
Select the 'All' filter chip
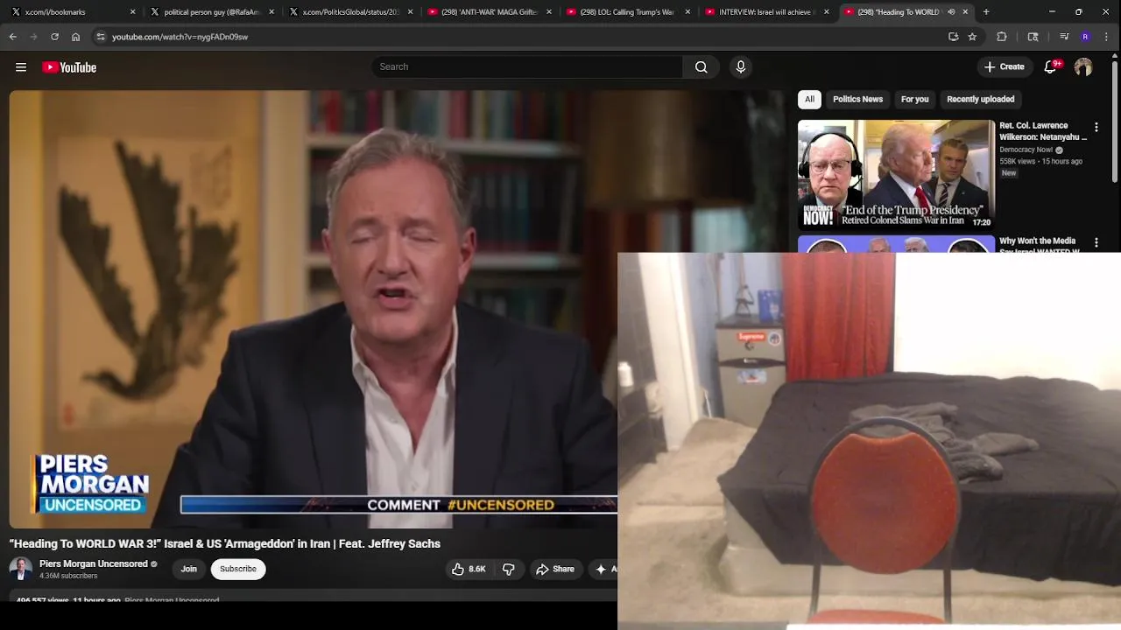[809, 99]
